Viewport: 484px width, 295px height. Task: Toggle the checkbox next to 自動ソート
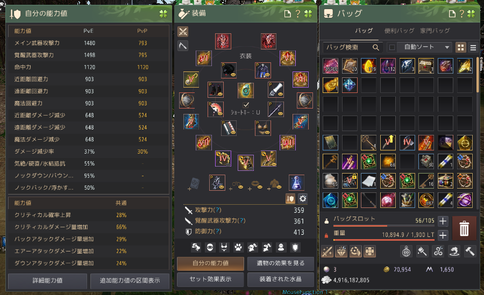(x=392, y=47)
